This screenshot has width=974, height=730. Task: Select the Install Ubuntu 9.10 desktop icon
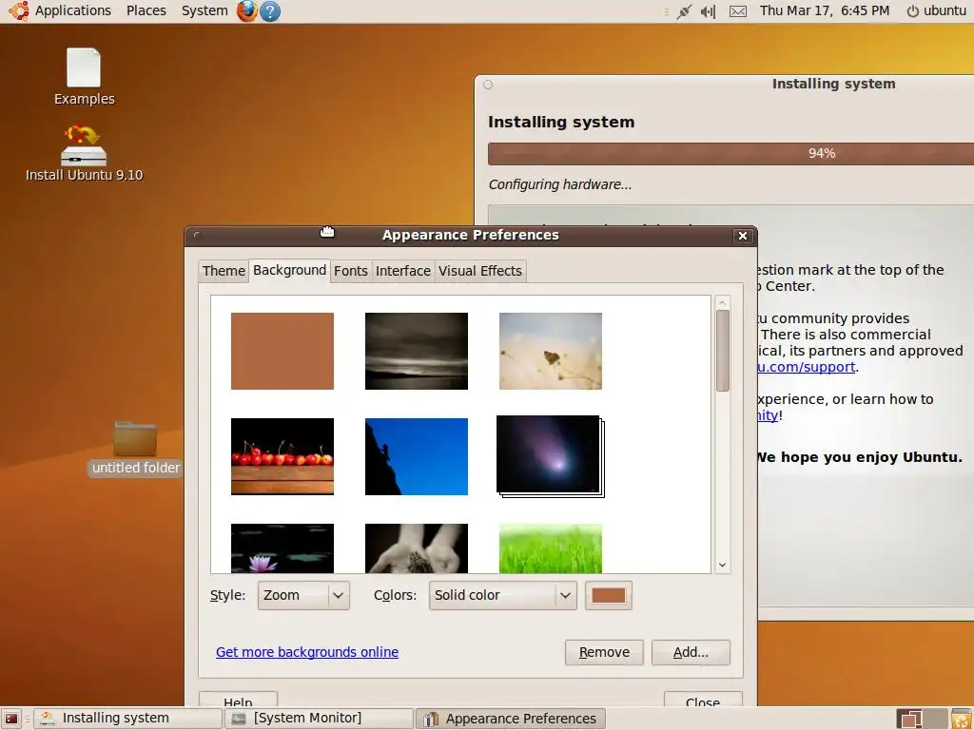tap(84, 153)
